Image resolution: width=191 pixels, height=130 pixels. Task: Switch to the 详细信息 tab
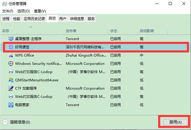pos(77,19)
